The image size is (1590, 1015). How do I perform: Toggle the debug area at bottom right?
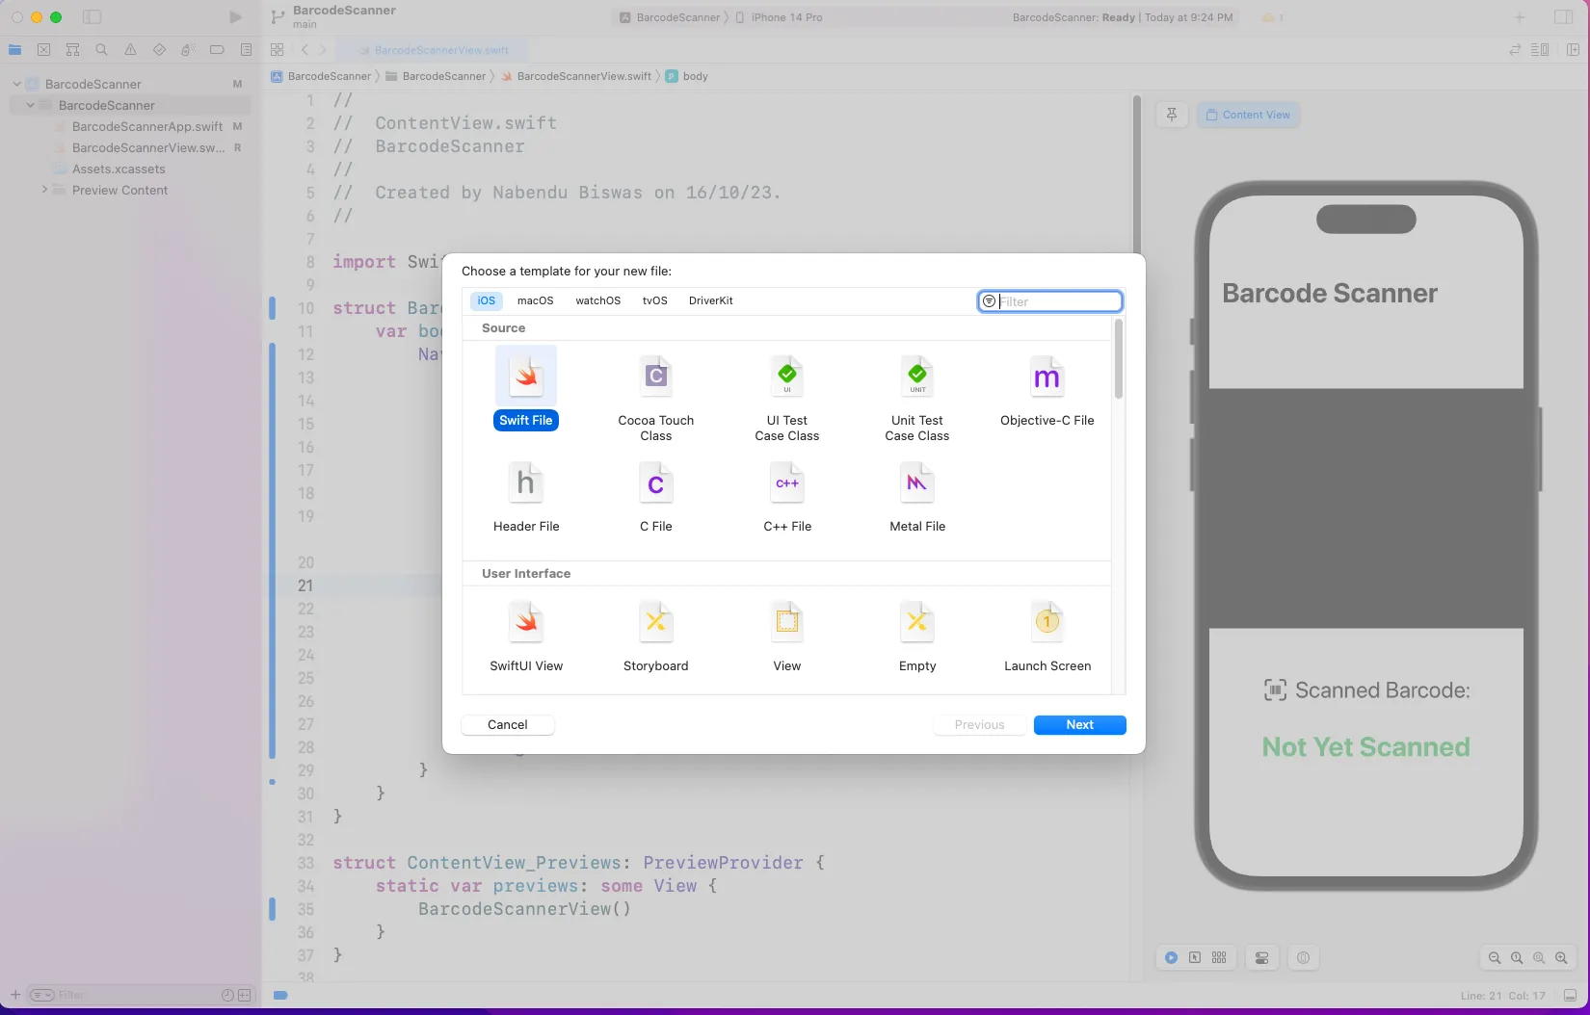tap(1570, 996)
